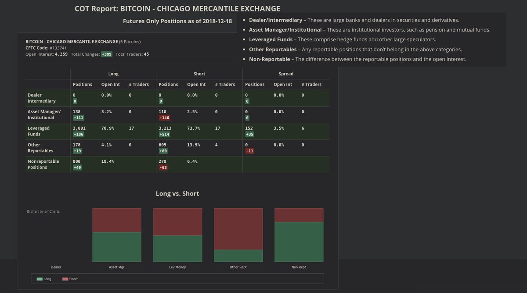Open the JS chart by amCharts link
This screenshot has height=293, width=527.
[x=43, y=211]
